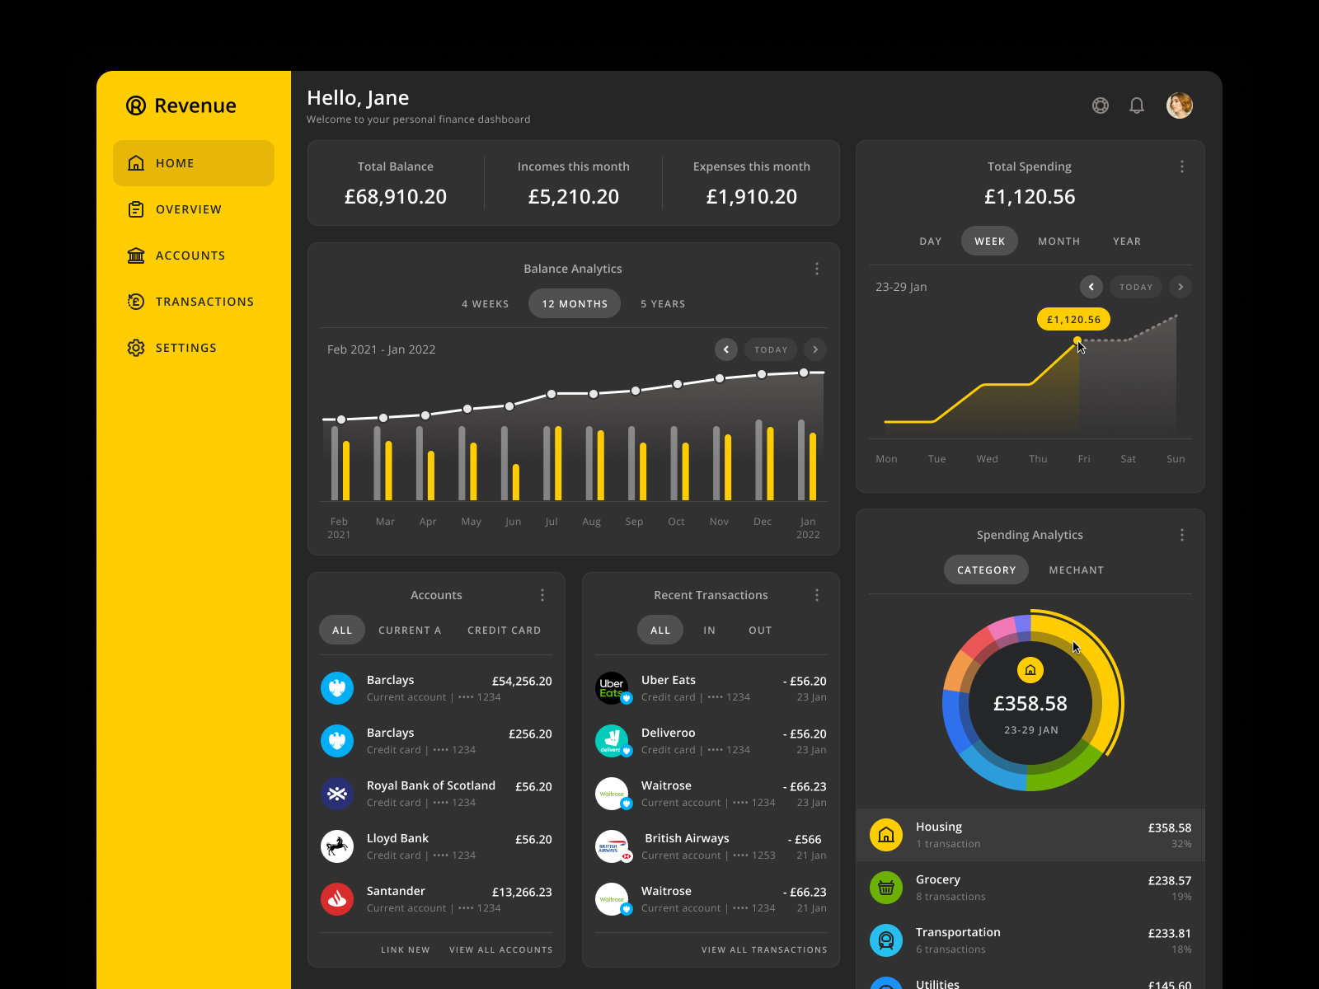Viewport: 1319px width, 989px height.
Task: Show only incoming transactions with IN
Action: tap(710, 630)
